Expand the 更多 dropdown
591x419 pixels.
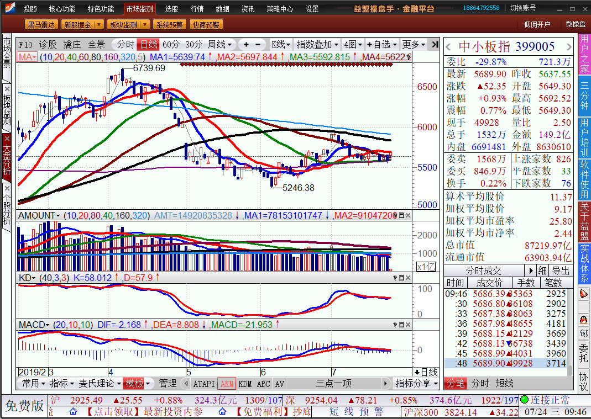coord(414,44)
